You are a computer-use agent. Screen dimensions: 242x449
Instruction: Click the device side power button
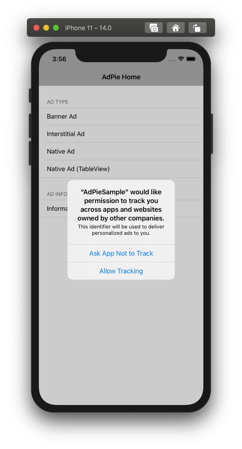(x=212, y=134)
